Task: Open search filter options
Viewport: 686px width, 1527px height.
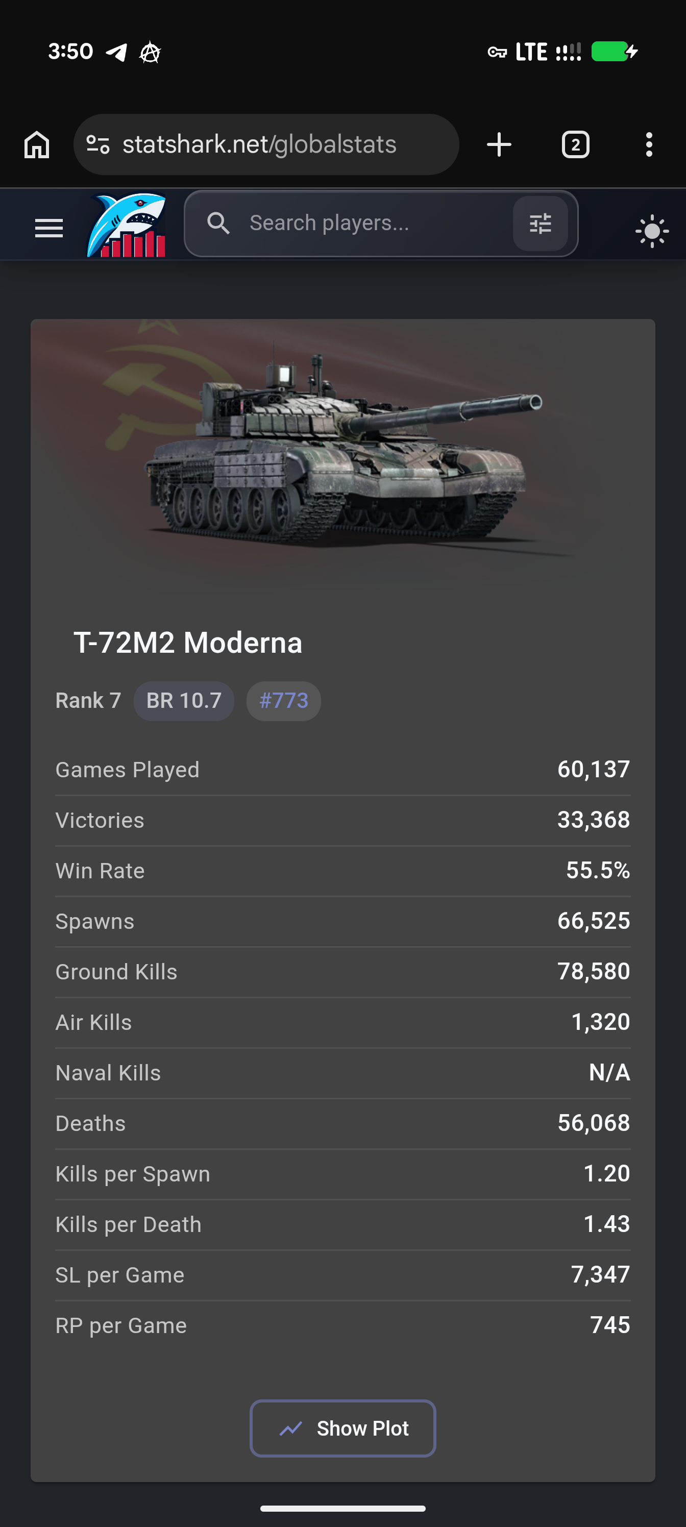Action: (x=540, y=224)
